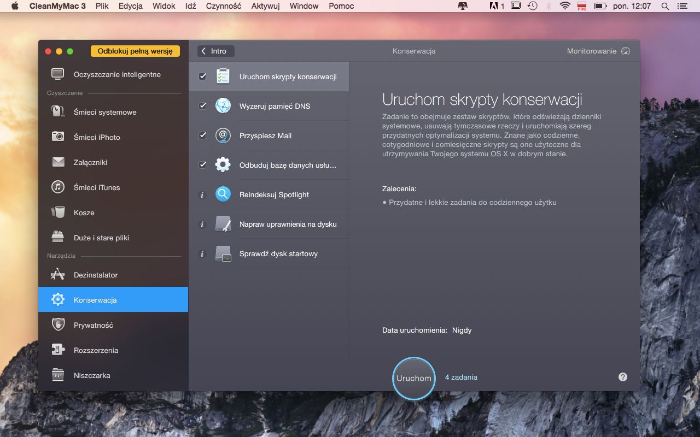Select Konserwacja gear icon in sidebar

point(58,299)
